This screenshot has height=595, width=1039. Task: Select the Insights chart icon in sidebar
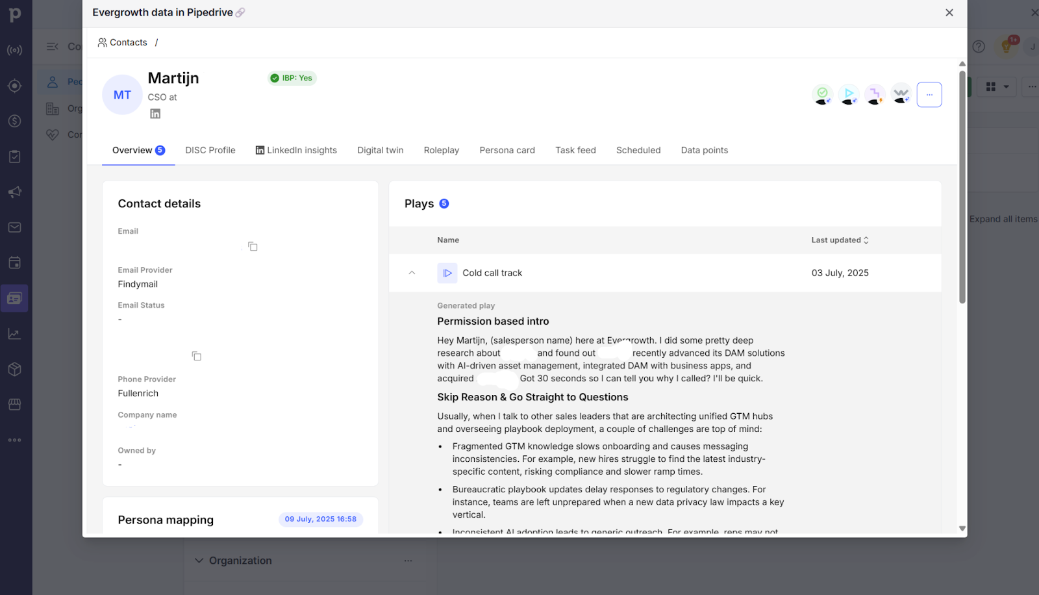click(x=14, y=333)
